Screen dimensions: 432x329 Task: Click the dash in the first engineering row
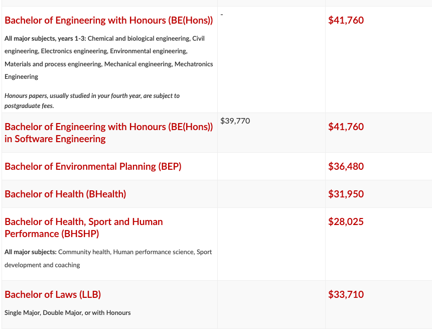(222, 14)
